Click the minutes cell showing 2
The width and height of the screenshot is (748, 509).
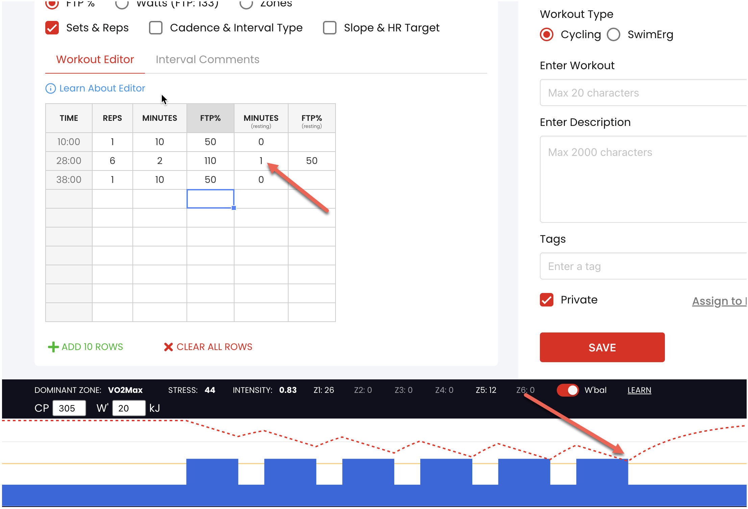pos(159,161)
